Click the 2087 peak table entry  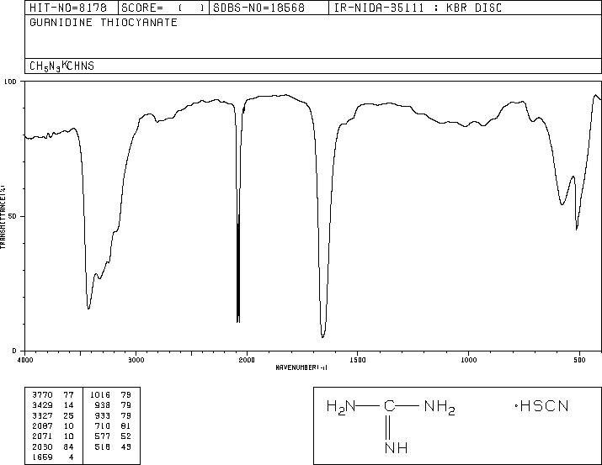point(42,425)
